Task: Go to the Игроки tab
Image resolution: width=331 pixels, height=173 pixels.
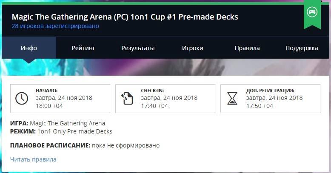Action: click(x=192, y=48)
